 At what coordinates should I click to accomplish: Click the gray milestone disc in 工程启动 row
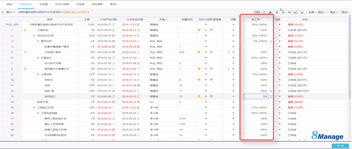point(211,30)
